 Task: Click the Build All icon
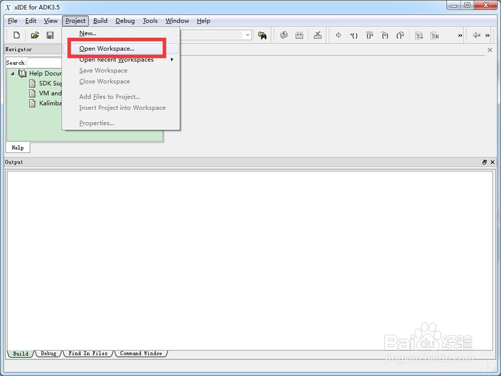coord(300,35)
